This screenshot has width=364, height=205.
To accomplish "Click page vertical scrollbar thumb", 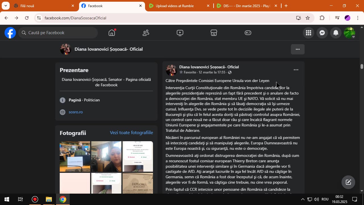I will (x=362, y=66).
